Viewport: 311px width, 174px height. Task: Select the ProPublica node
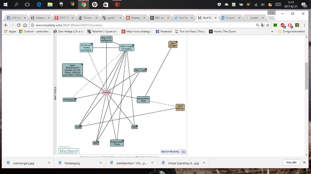click(x=69, y=100)
